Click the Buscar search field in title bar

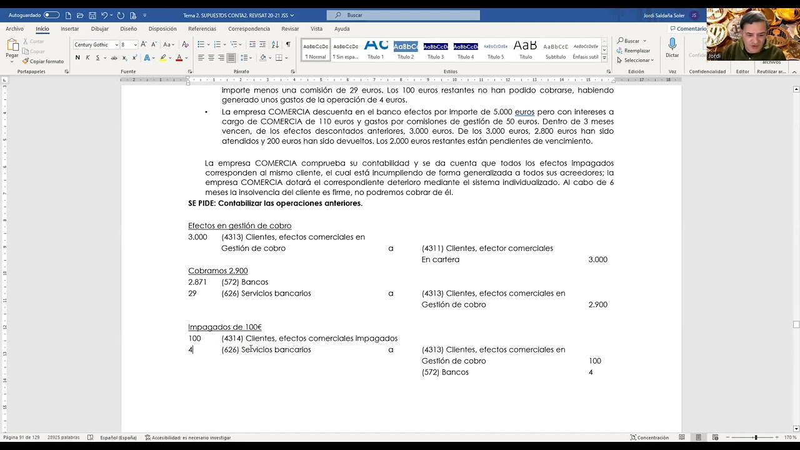[x=403, y=15]
